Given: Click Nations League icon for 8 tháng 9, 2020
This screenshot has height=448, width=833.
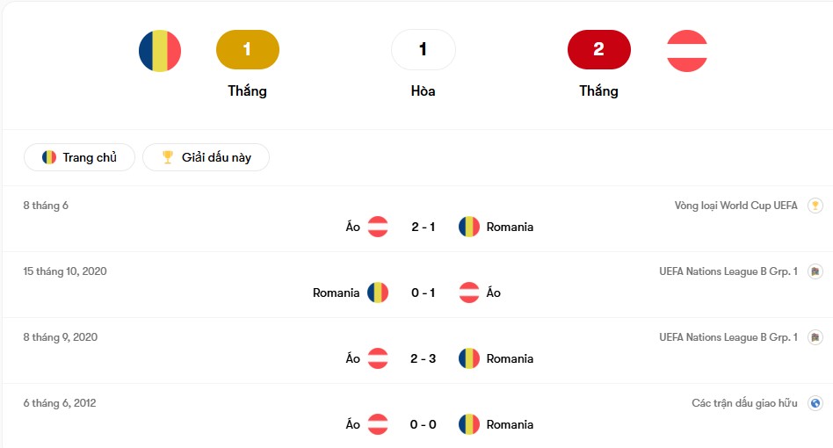Looking at the screenshot, I should pos(815,337).
